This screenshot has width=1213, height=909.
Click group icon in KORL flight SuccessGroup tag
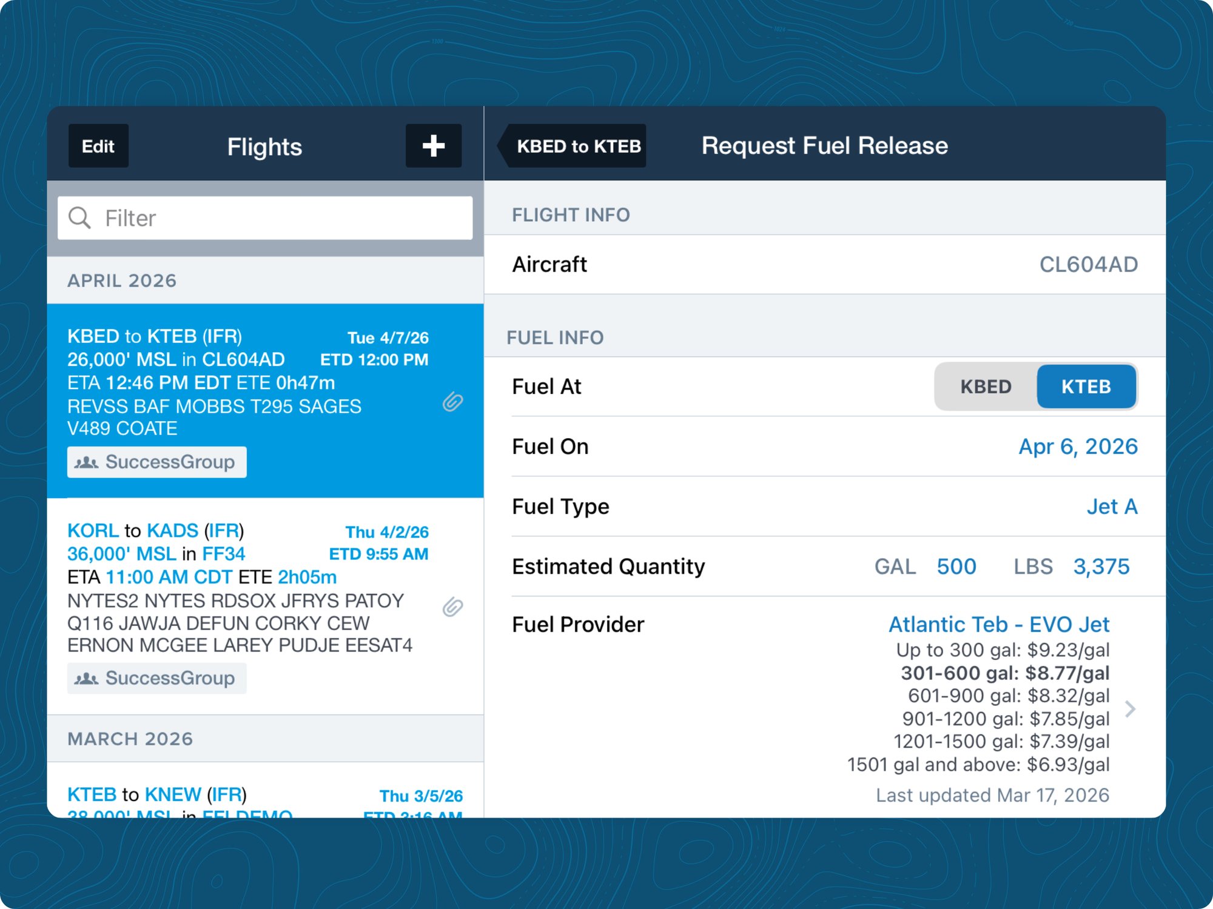[x=86, y=678]
